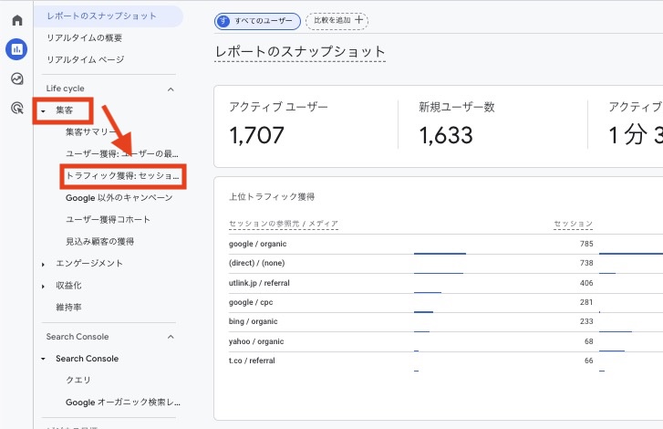Click the 233 sessions value
This screenshot has width=663, height=429.
click(x=586, y=321)
